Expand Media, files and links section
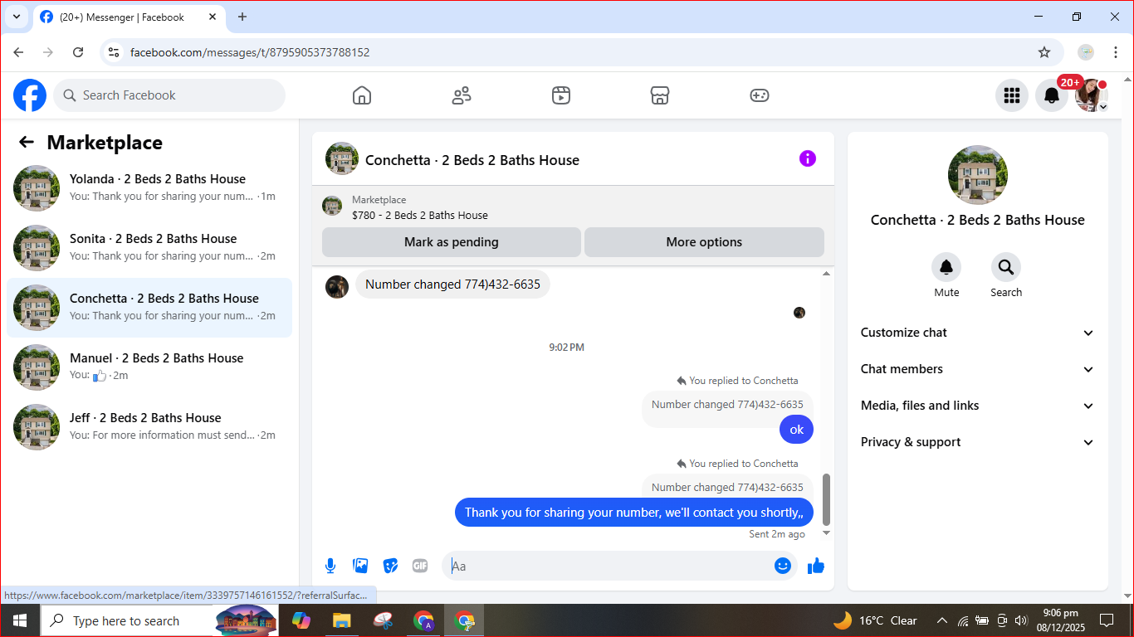Screen dimensions: 1134x637 click(978, 406)
